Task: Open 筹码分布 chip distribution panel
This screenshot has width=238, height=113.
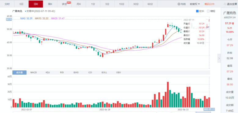Action: point(210,4)
